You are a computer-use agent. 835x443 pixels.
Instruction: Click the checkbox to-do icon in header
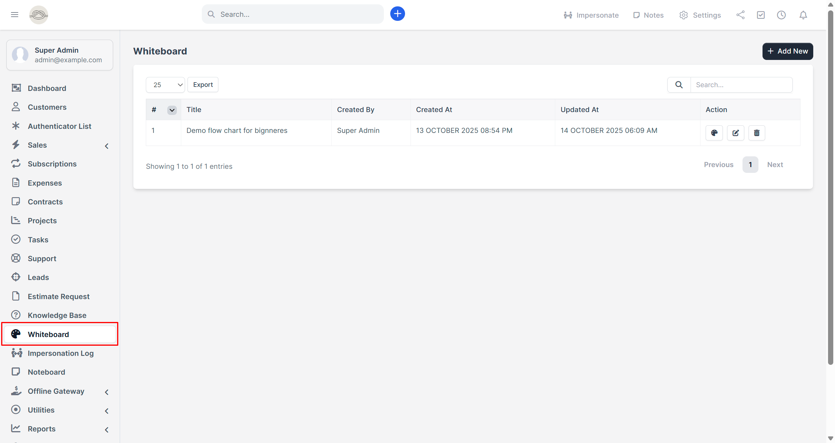(x=760, y=15)
